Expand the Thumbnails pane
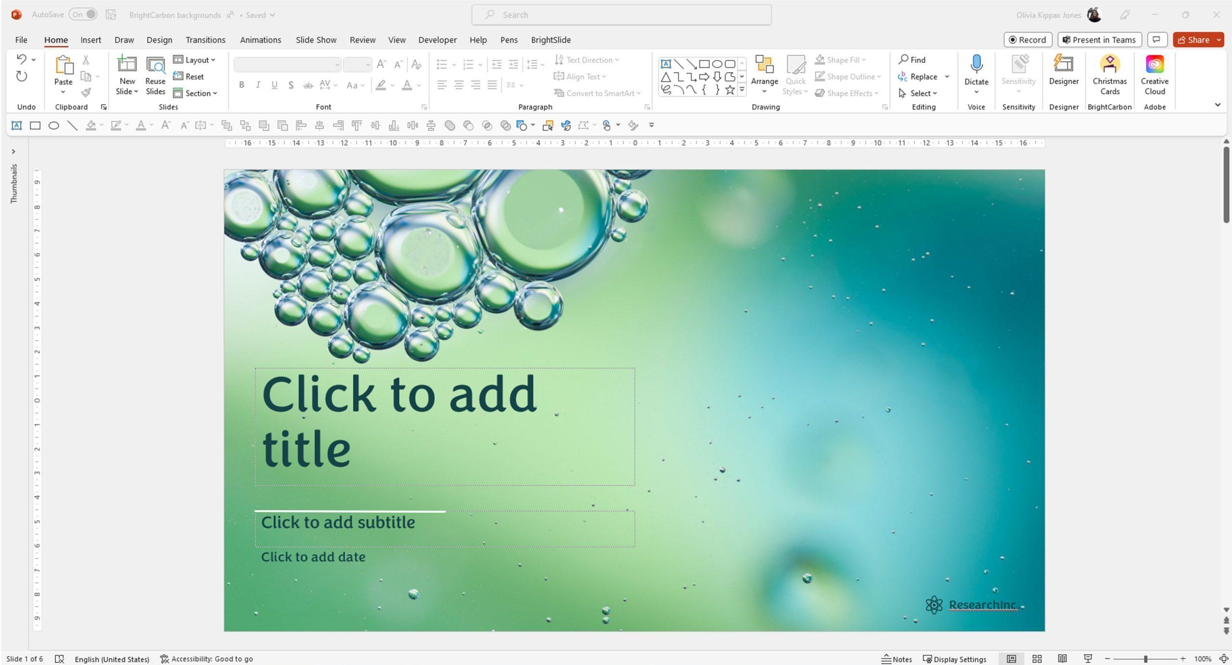This screenshot has width=1232, height=665. click(13, 152)
